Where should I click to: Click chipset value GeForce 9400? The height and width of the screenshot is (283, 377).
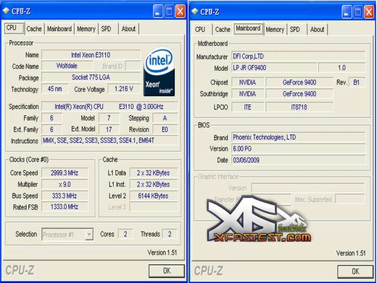point(299,83)
